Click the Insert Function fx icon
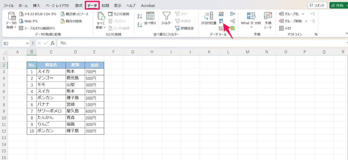Viewport: 348px width, 160px height. point(53,43)
